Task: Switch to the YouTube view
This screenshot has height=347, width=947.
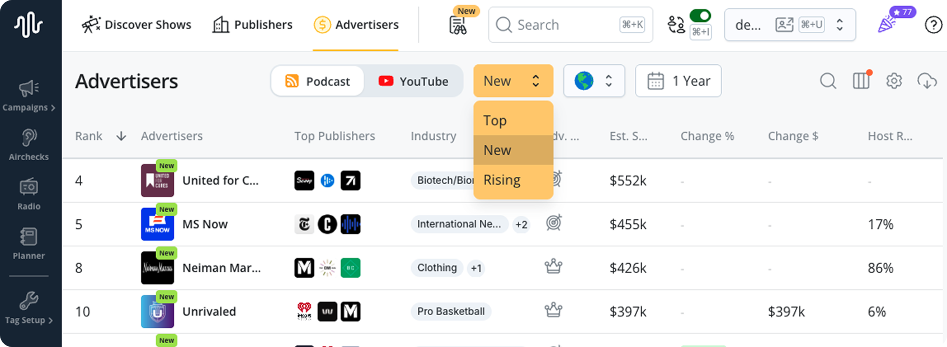Action: (413, 81)
